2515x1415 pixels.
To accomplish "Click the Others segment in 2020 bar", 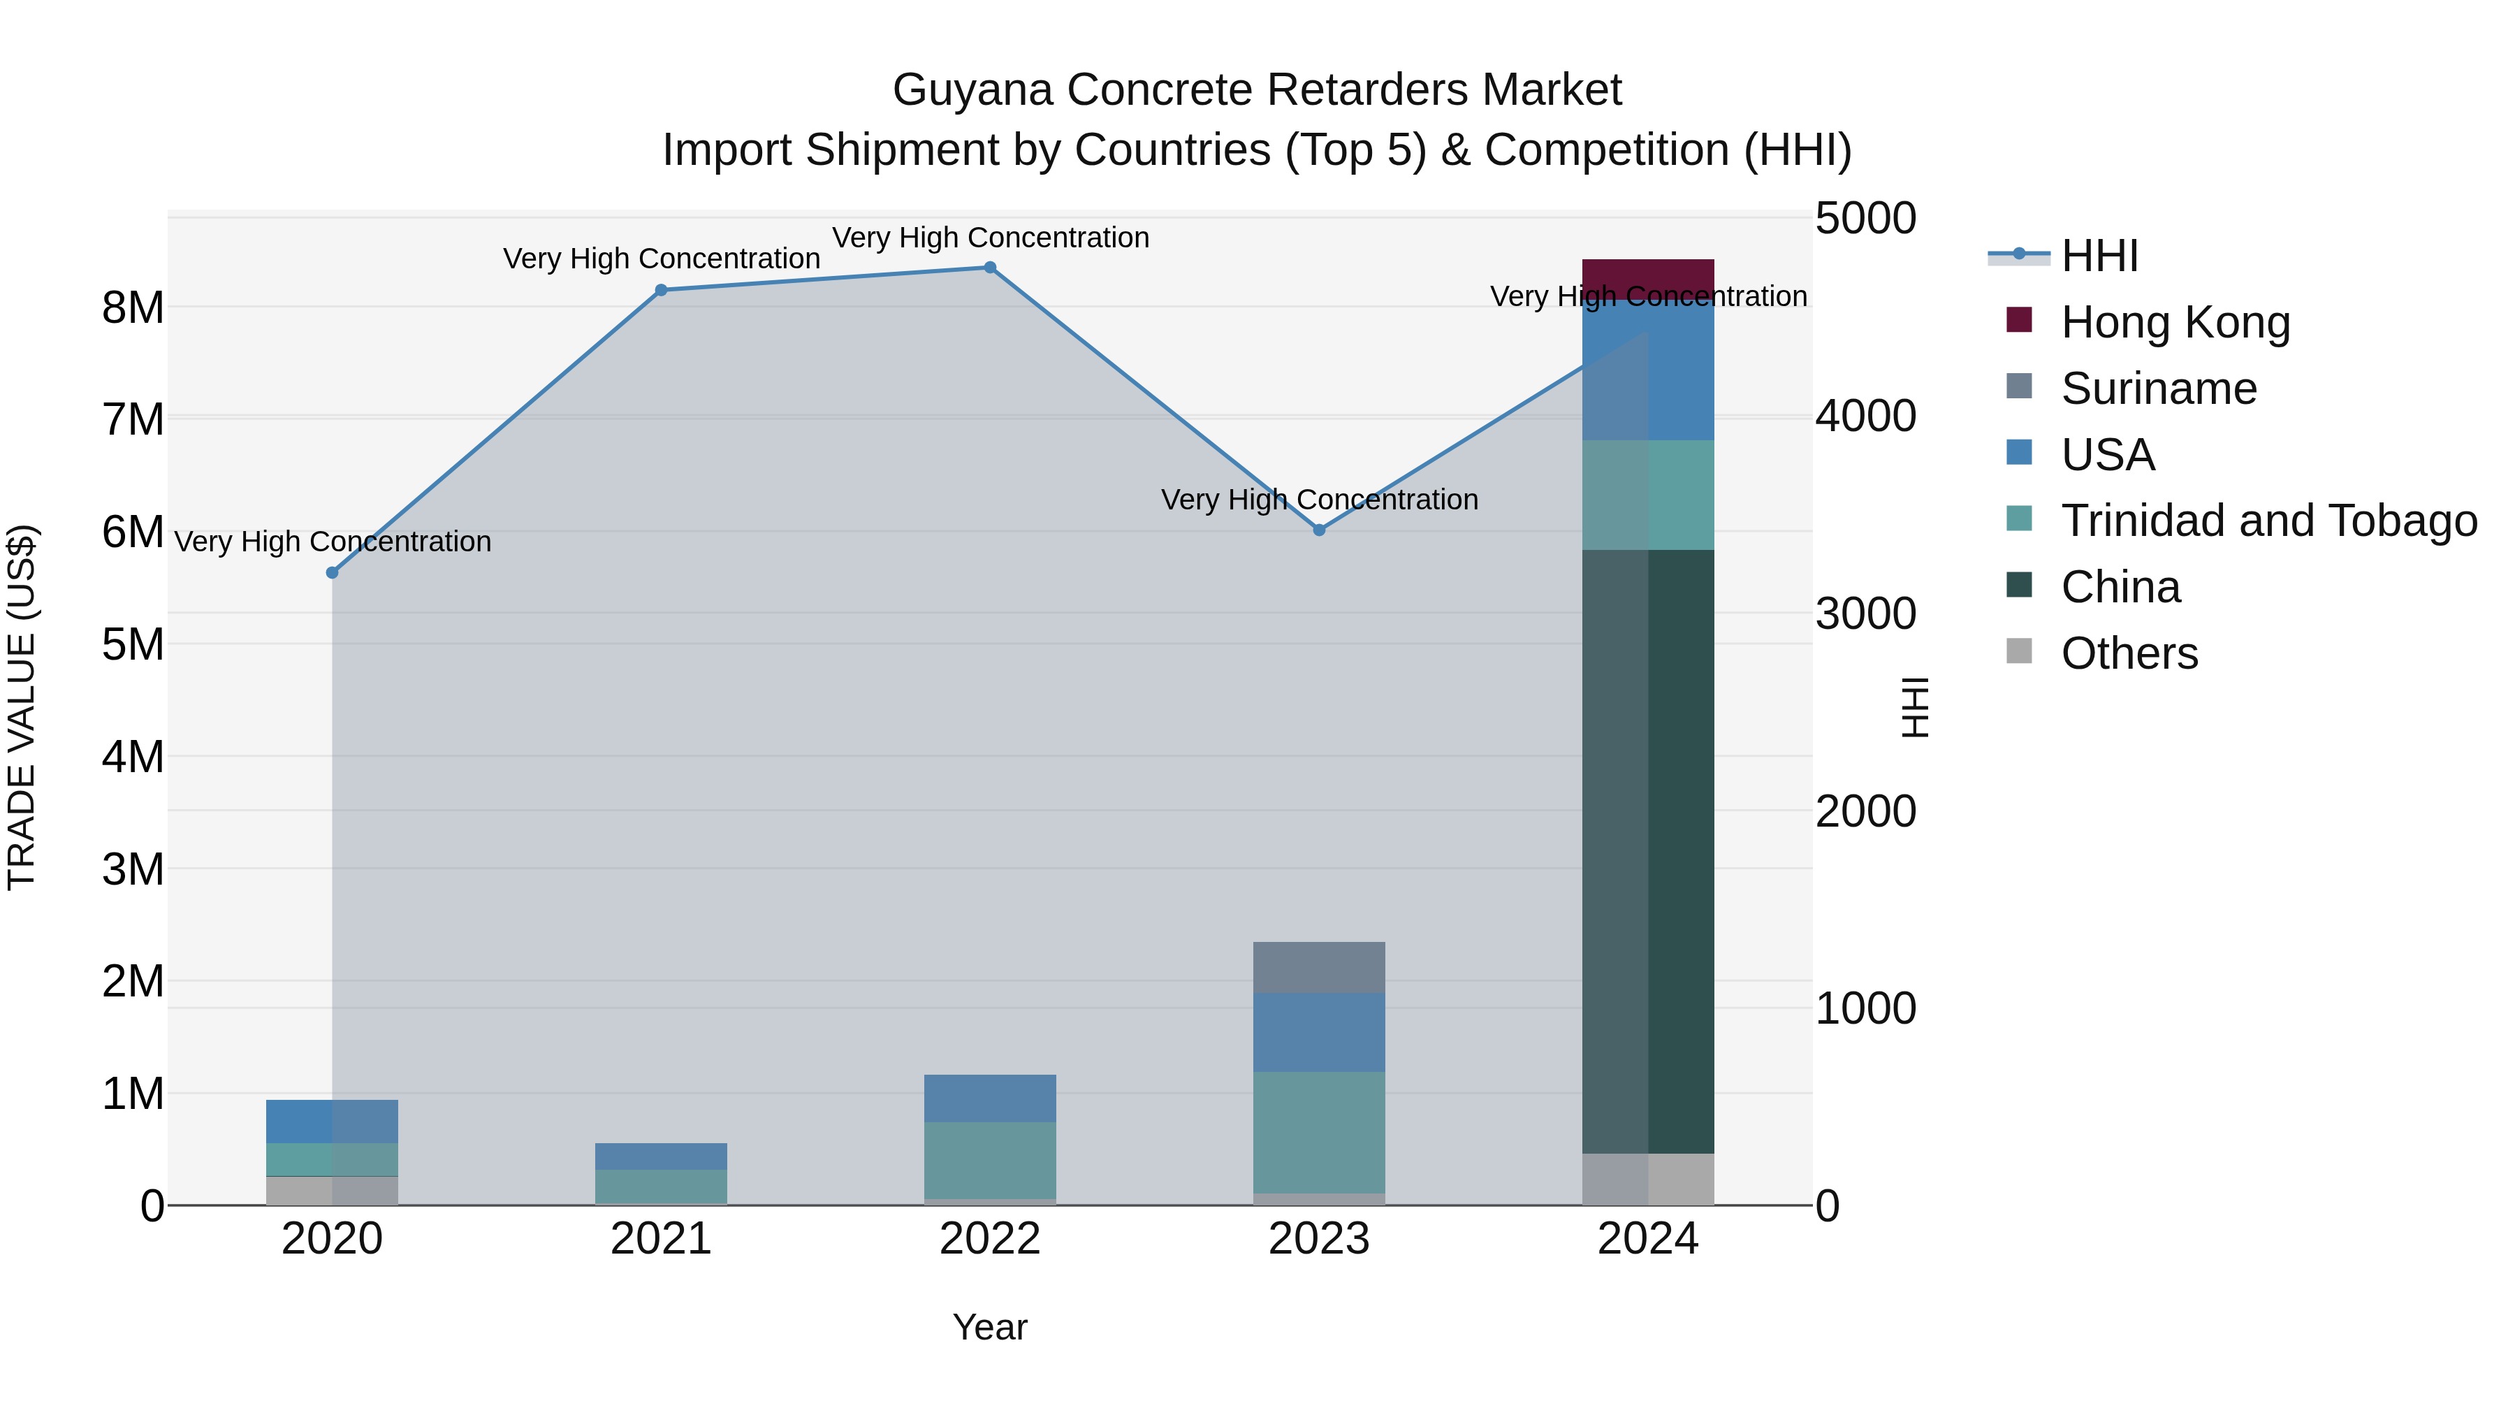I will click(332, 1191).
